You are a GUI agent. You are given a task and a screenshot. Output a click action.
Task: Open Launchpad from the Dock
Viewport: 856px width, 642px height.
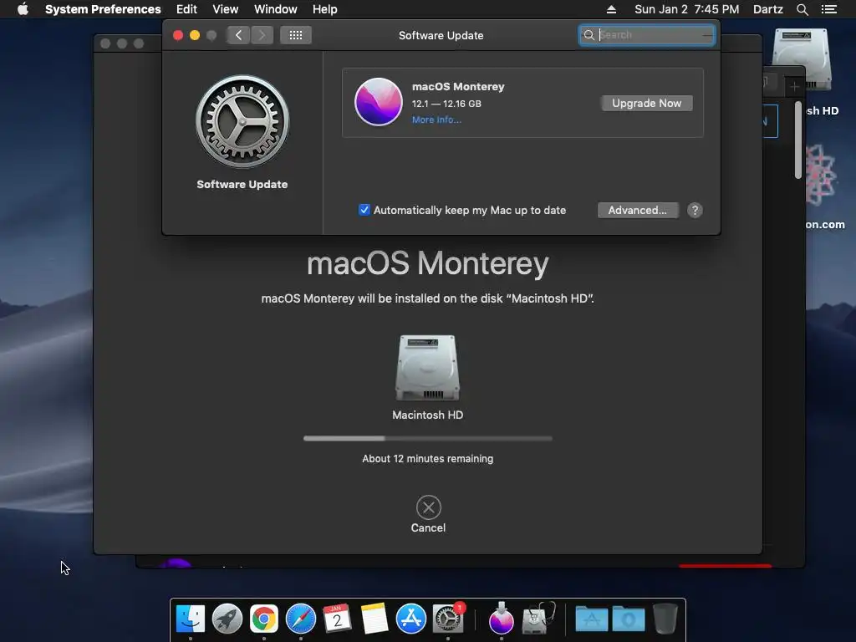(x=227, y=619)
